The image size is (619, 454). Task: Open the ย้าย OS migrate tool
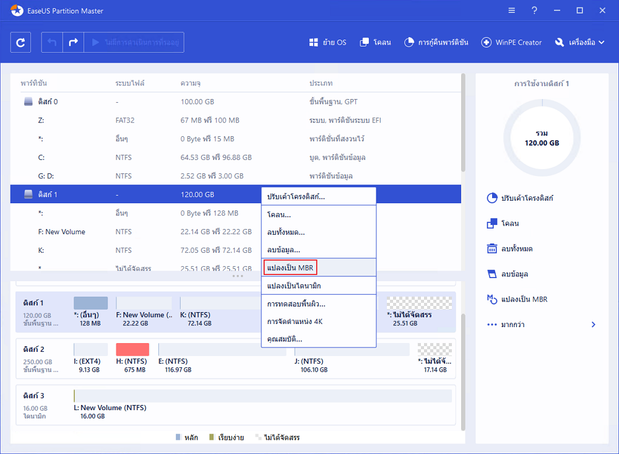pos(327,42)
